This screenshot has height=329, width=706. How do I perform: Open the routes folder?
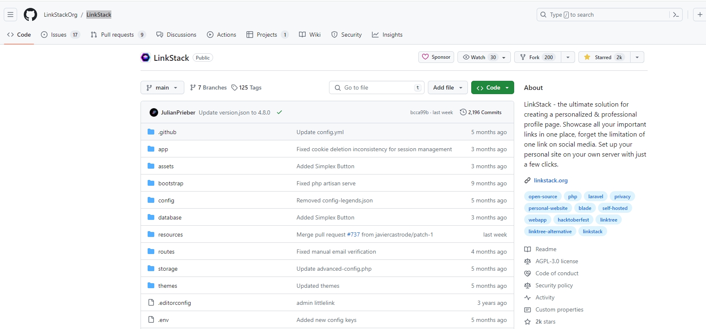[x=166, y=252]
